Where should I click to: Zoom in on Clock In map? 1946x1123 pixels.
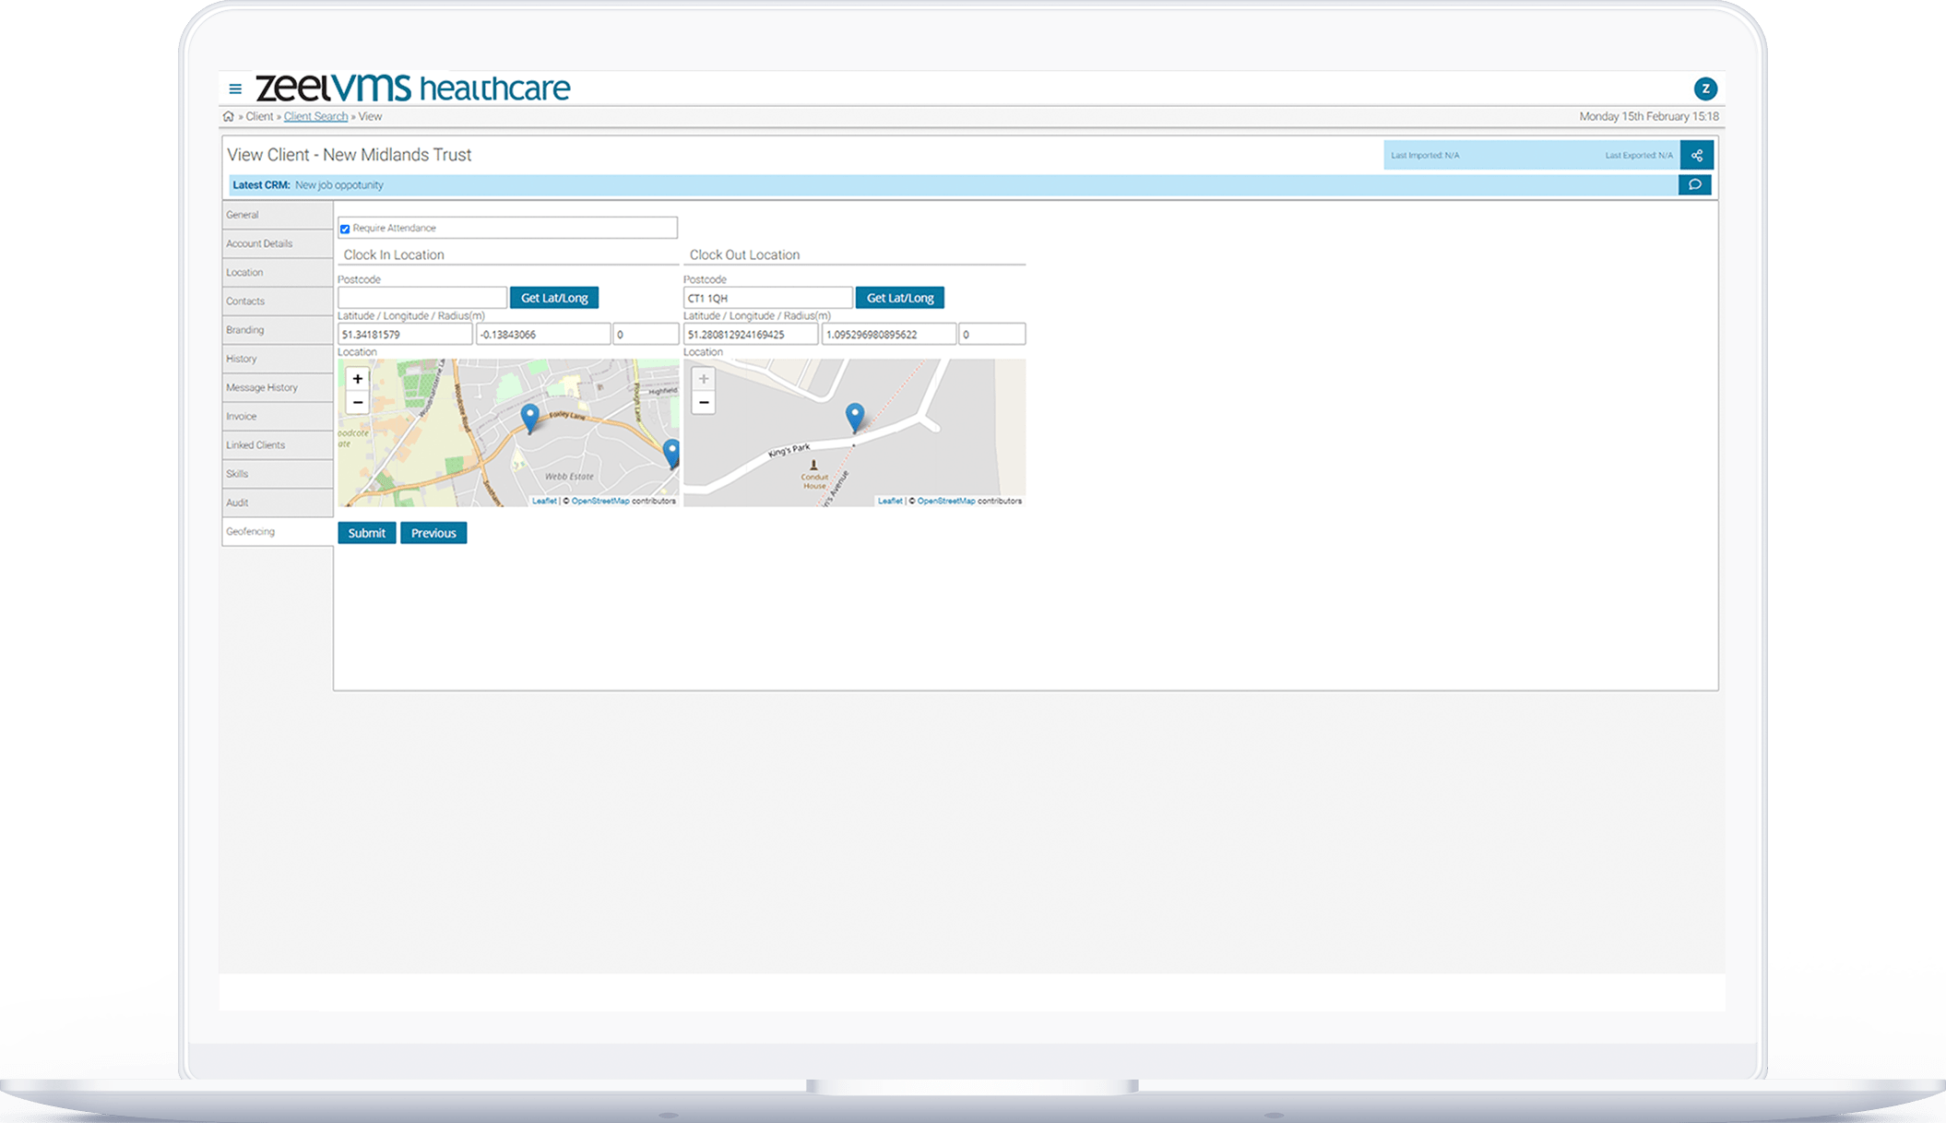(358, 379)
